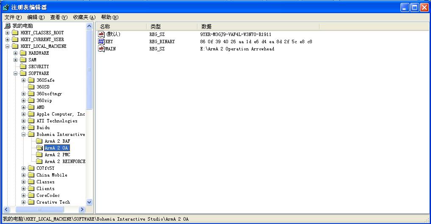Click open folder icon of ArmA 2 OA
Image resolution: width=431 pixels, height=224 pixels.
click(x=39, y=148)
